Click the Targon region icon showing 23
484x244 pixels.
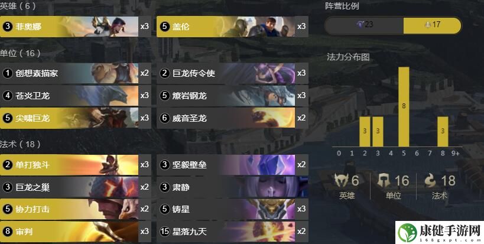(x=360, y=24)
